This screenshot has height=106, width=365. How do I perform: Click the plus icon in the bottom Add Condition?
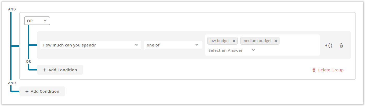27,91
